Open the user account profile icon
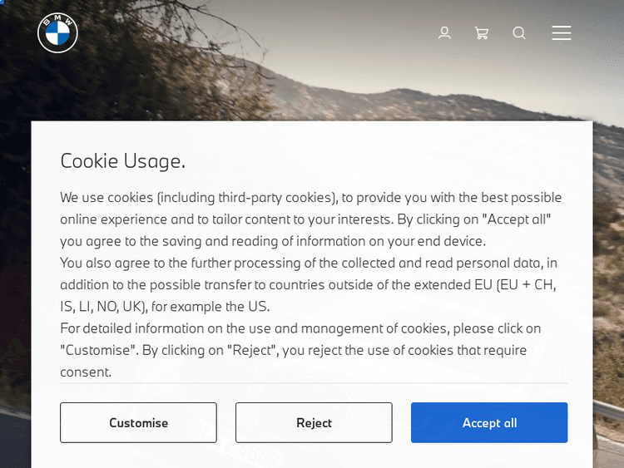This screenshot has height=468, width=624. pyautogui.click(x=444, y=33)
